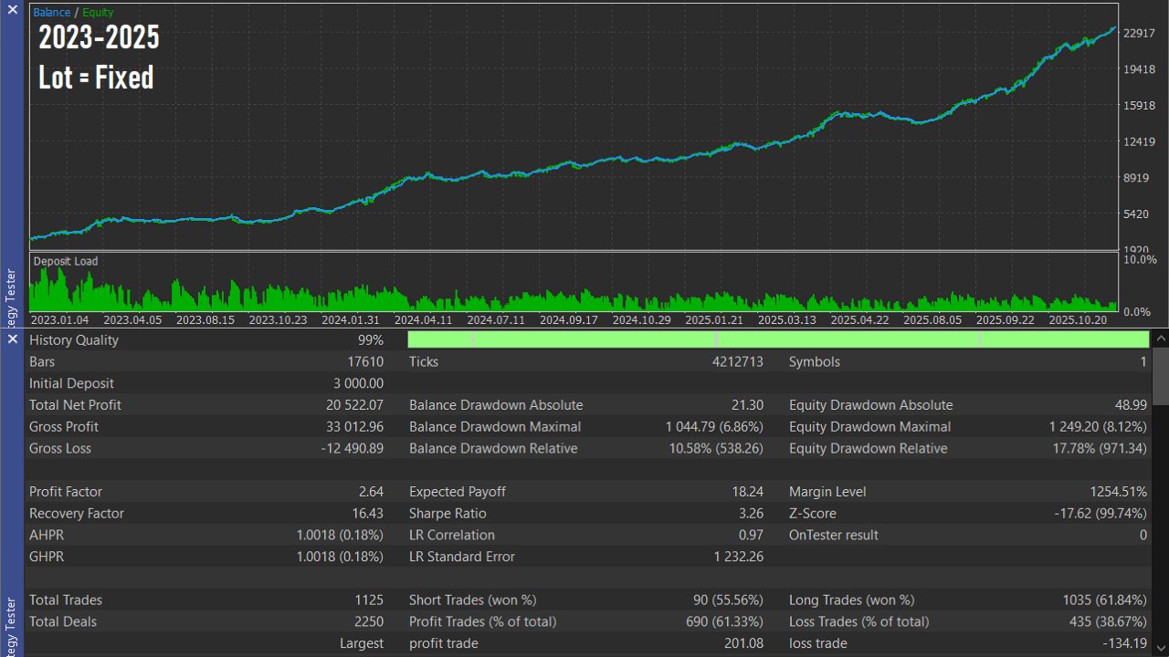Click the Equity legend label
Image resolution: width=1169 pixels, height=657 pixels.
coord(98,13)
